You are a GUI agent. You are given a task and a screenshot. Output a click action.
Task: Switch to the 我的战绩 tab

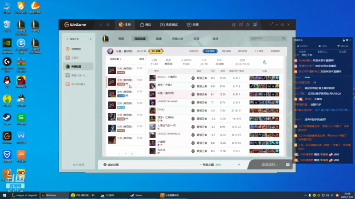tap(140, 38)
